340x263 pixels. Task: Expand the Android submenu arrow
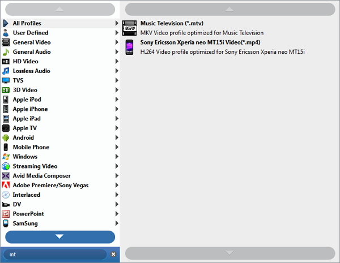117,137
